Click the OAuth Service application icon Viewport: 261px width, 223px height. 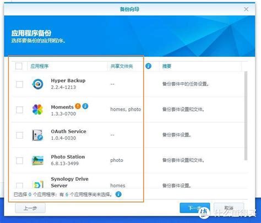37,135
